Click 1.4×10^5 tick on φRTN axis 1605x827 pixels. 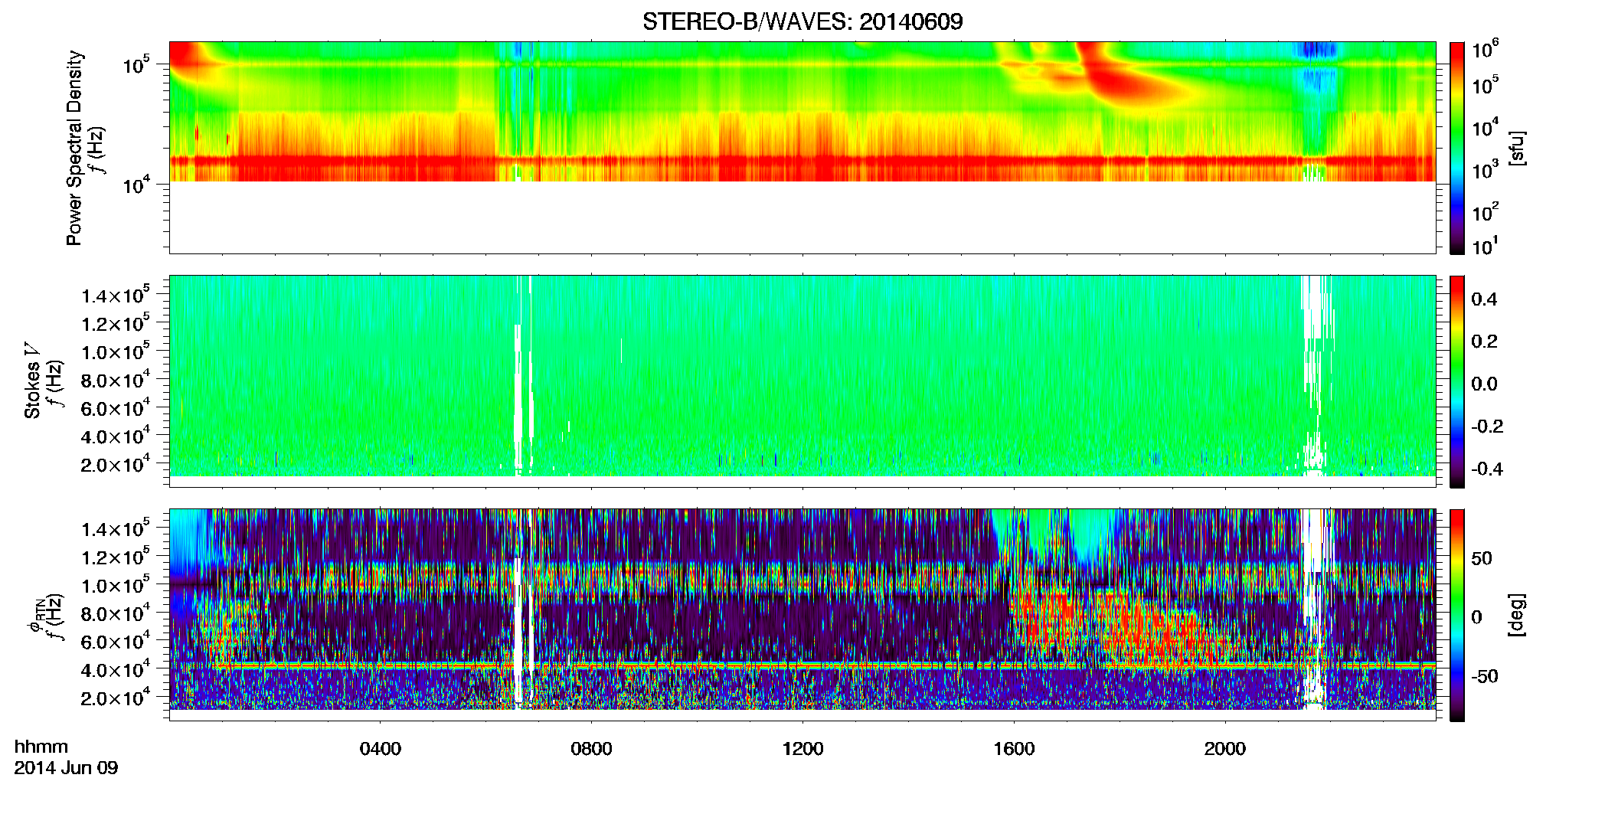point(115,528)
